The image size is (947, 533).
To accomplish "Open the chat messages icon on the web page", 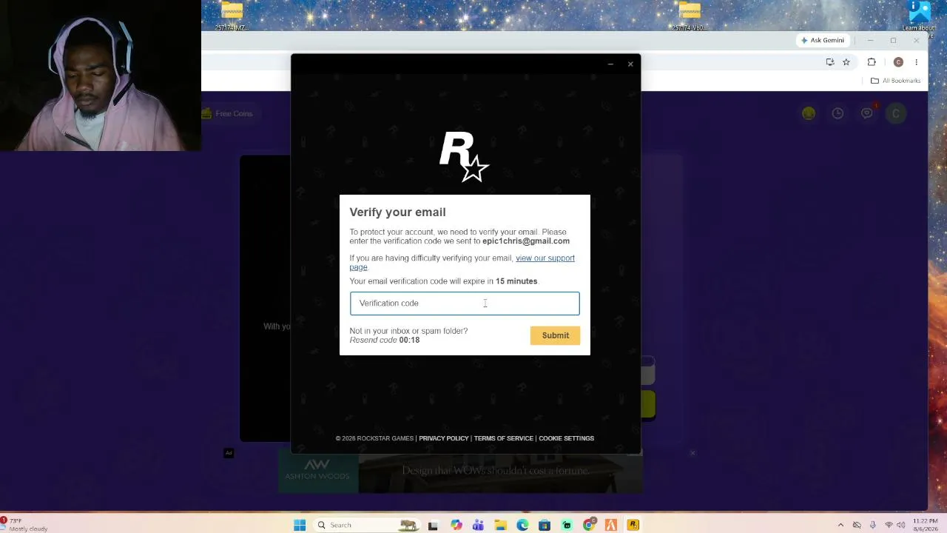I will click(x=867, y=113).
